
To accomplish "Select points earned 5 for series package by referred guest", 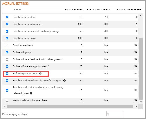I will tap(81, 90).
